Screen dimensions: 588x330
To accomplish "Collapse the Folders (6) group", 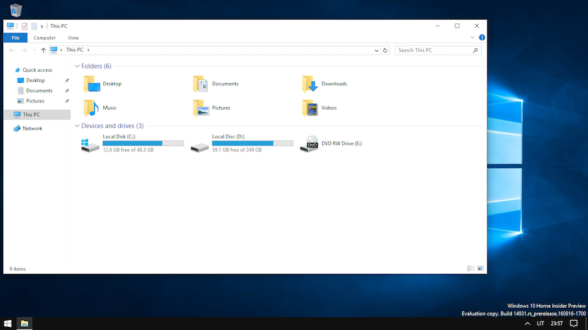I will pos(77,66).
